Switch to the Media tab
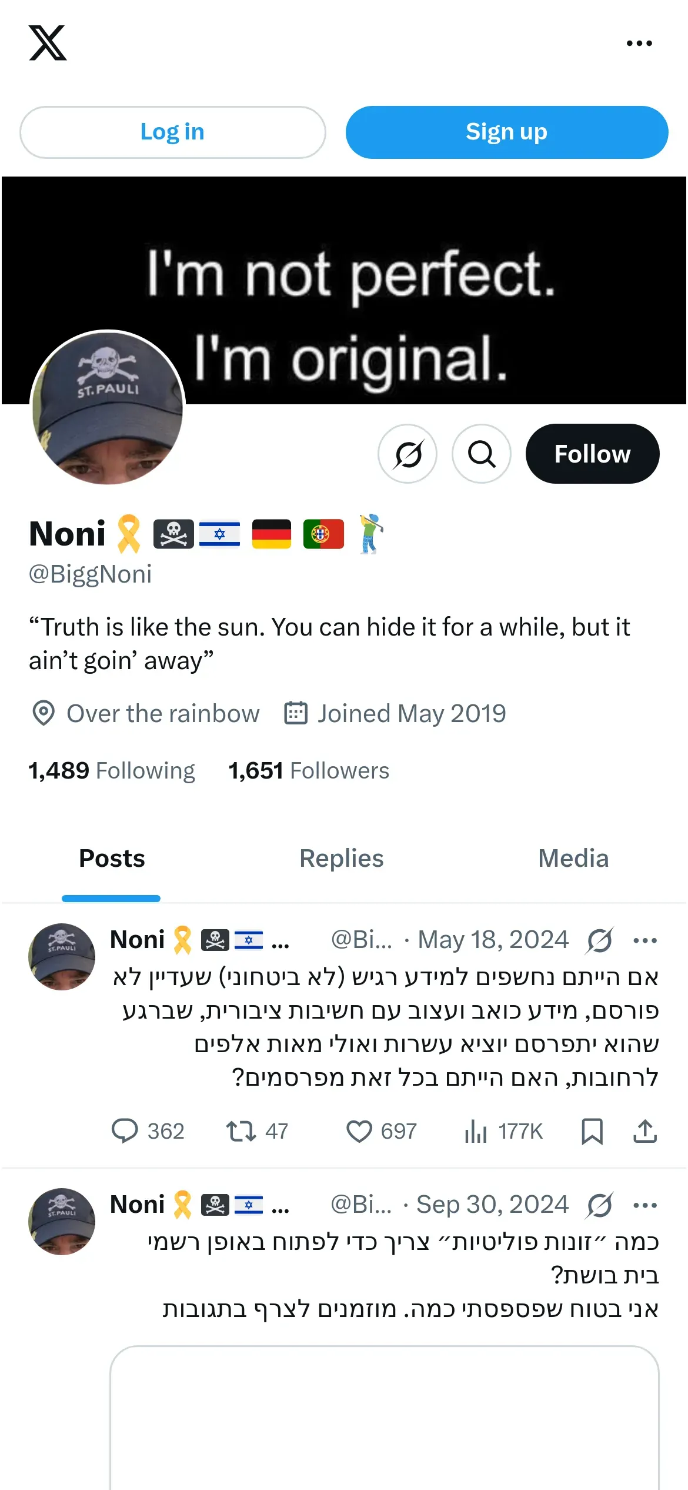This screenshot has height=1490, width=688. (573, 859)
